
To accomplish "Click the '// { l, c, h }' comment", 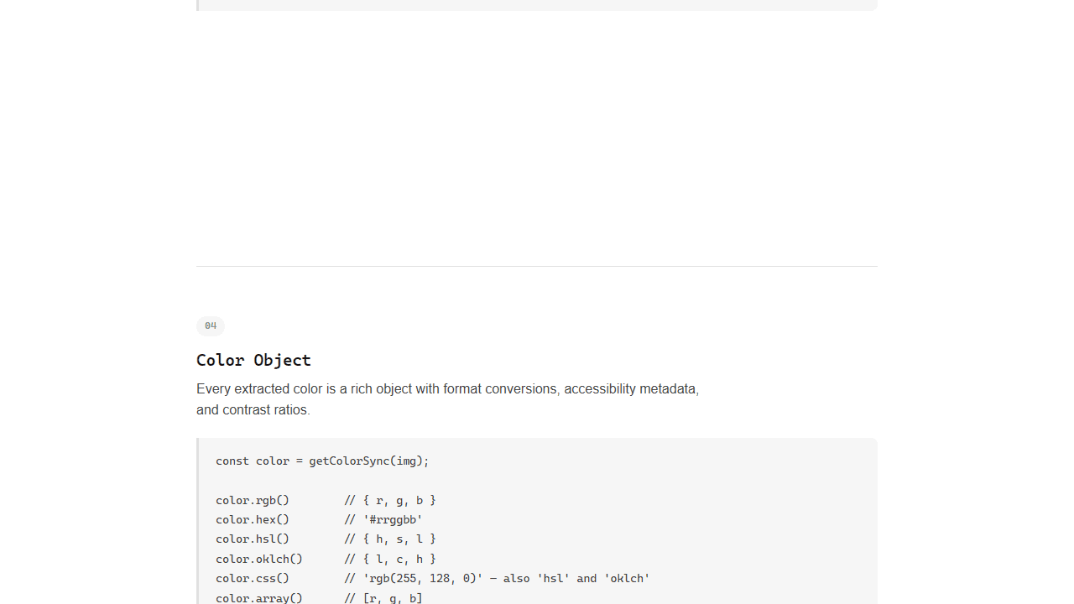I will (390, 559).
